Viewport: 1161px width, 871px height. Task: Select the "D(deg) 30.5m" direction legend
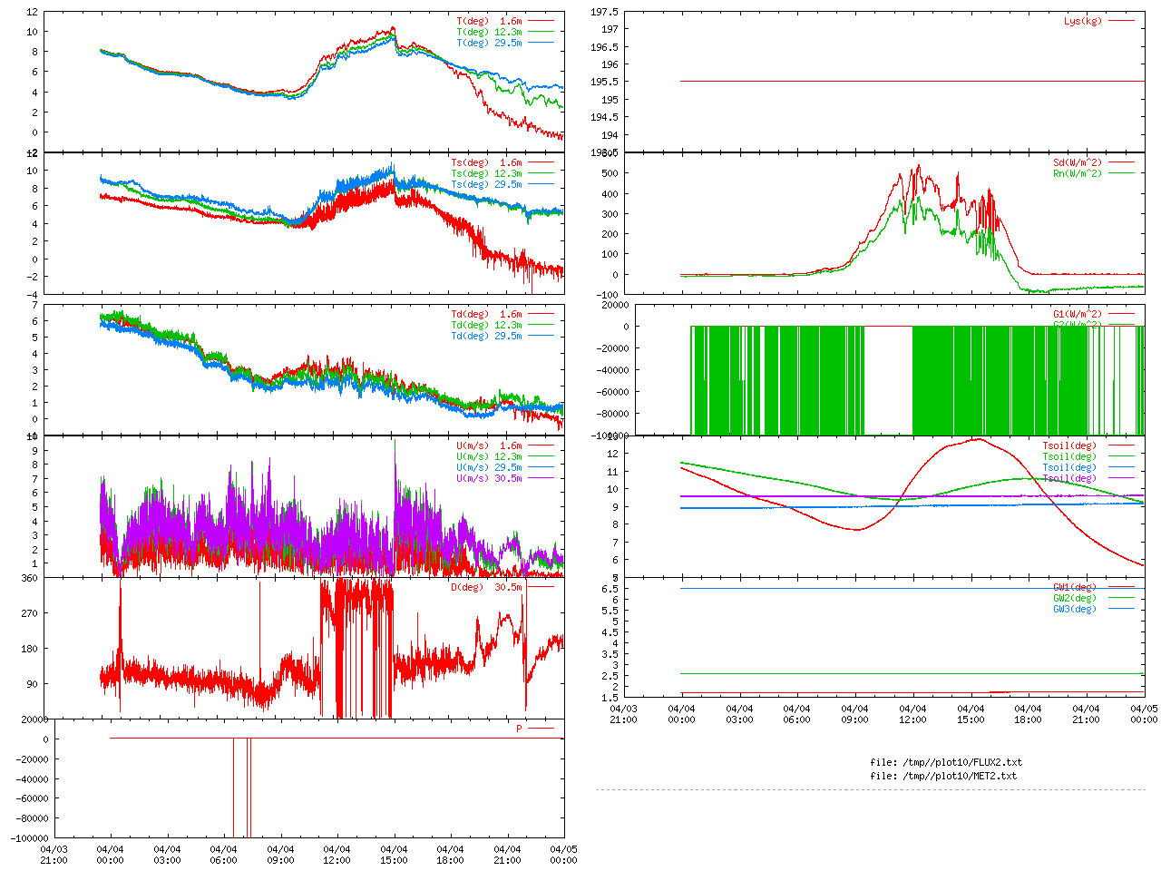(487, 588)
